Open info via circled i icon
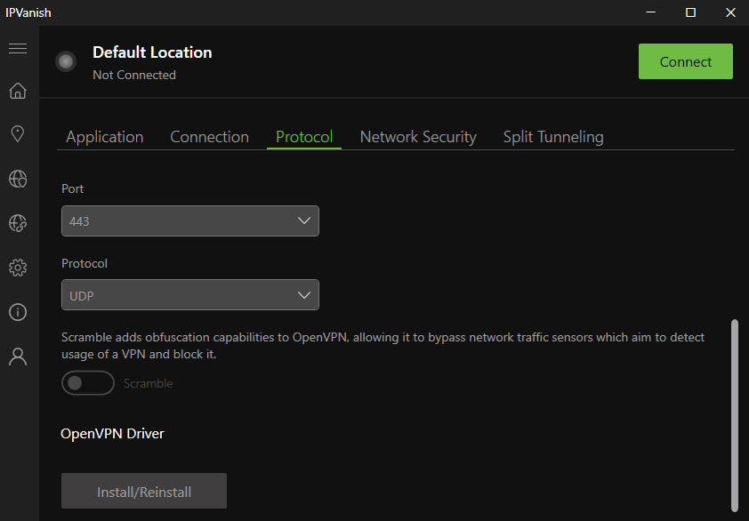Screen dimensions: 749x521 18,312
